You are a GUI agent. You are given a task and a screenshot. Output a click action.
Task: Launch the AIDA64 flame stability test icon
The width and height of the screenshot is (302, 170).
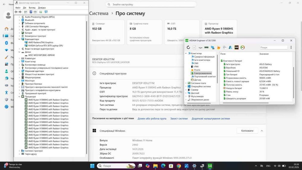pyautogui.click(x=218, y=47)
